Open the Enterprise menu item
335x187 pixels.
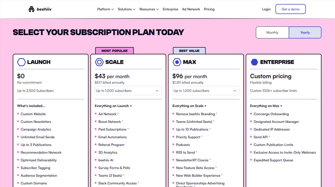point(170,9)
